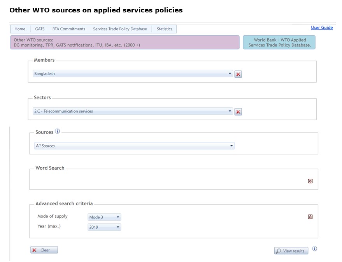Screen dimensions: 342x262
Task: Remove Bangladesh with the red X icon
Action: pyautogui.click(x=238, y=74)
